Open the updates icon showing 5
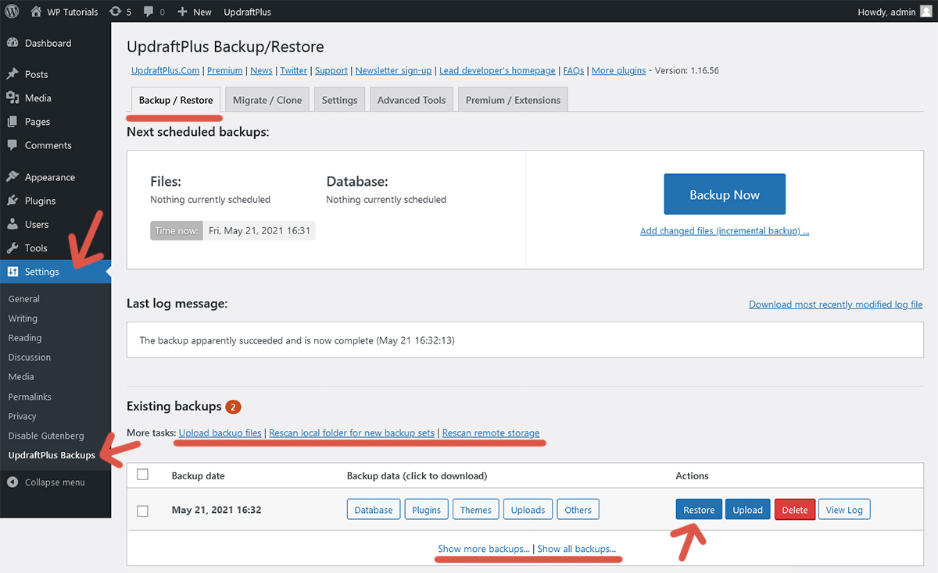The height and width of the screenshot is (573, 938). 116,12
